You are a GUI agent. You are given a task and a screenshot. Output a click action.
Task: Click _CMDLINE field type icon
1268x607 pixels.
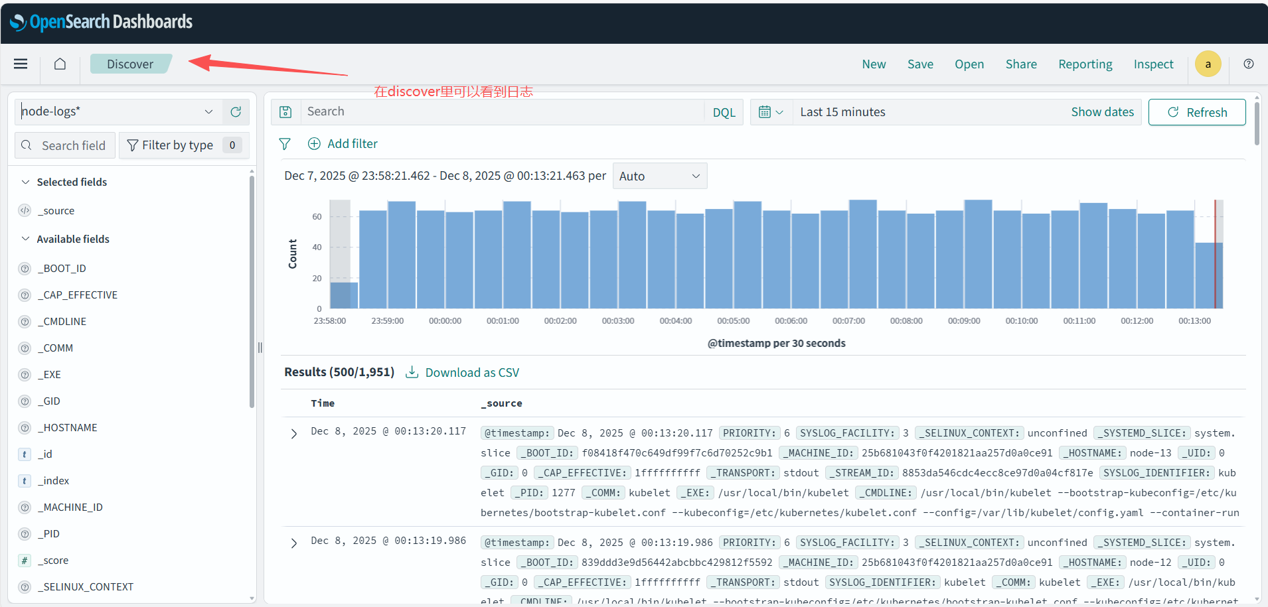(x=25, y=322)
